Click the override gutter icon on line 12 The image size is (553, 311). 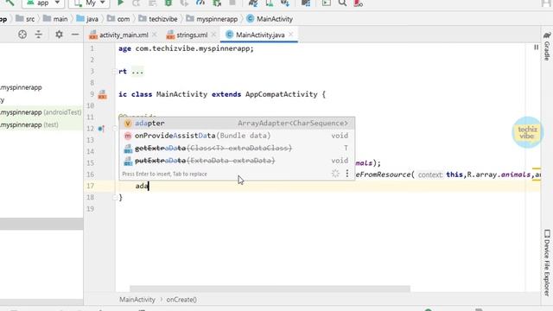click(x=101, y=129)
